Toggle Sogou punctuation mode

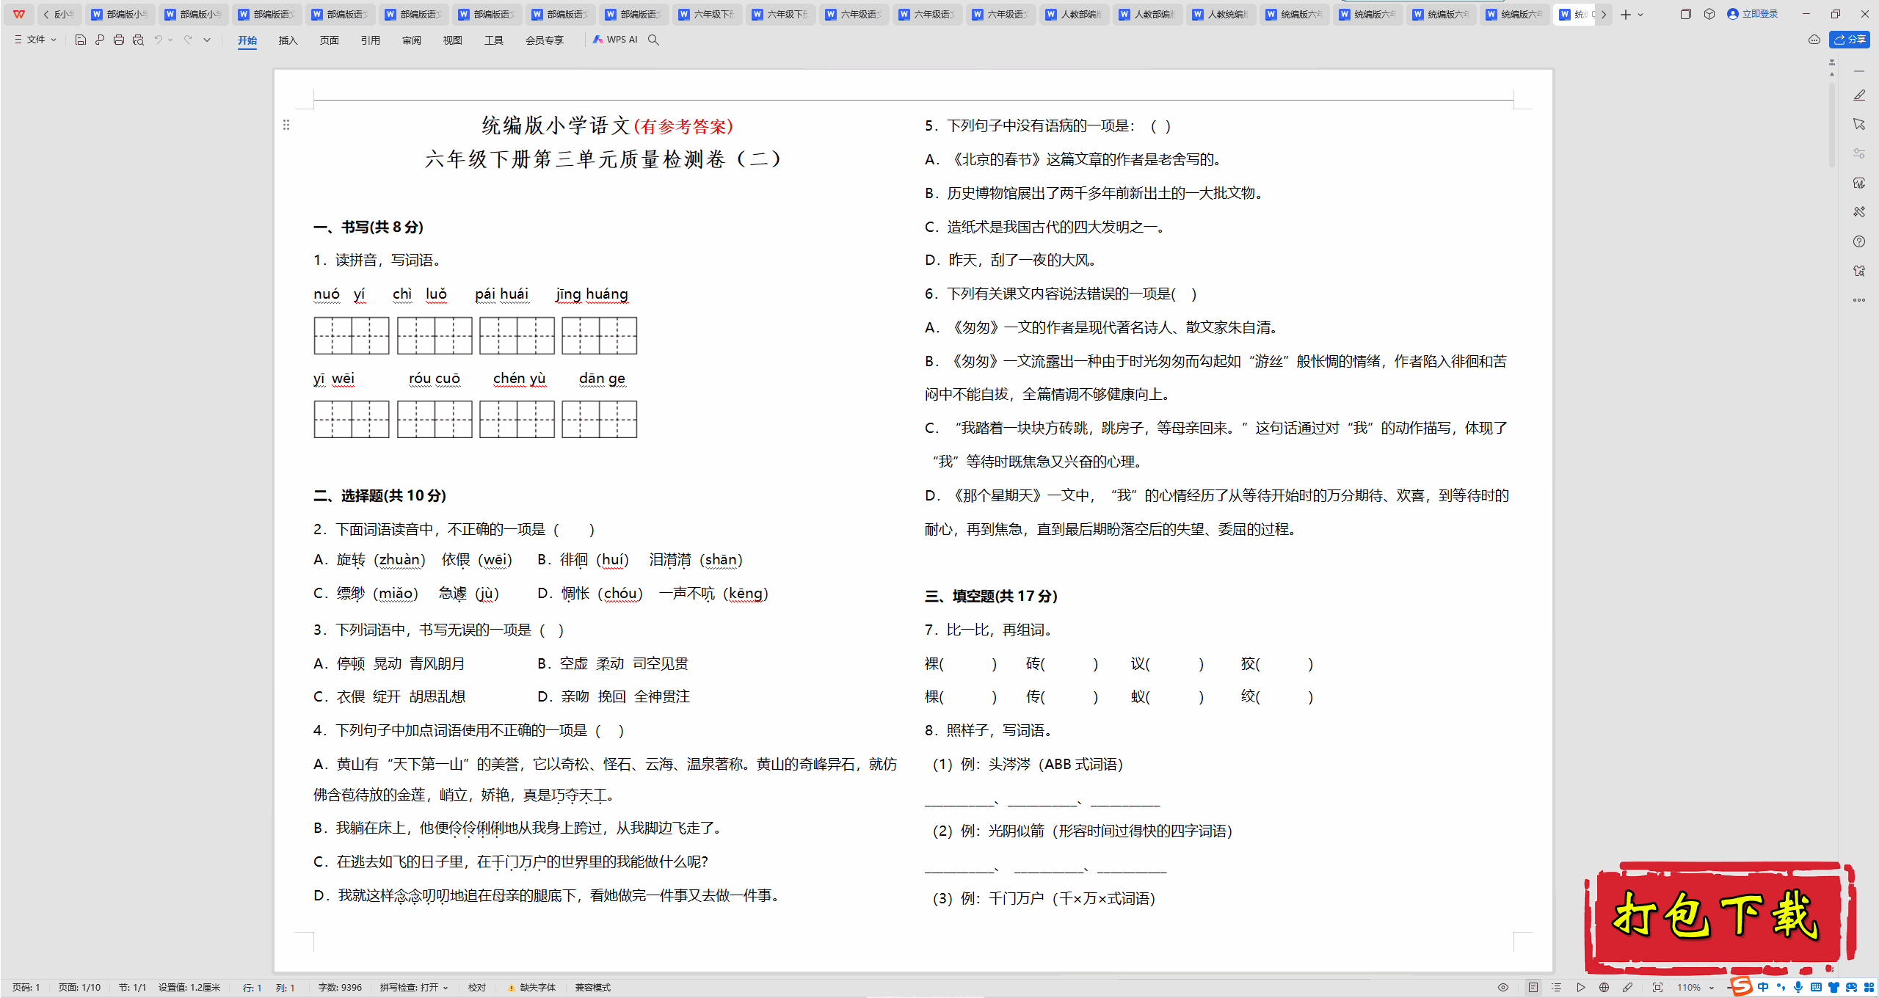[x=1781, y=987]
